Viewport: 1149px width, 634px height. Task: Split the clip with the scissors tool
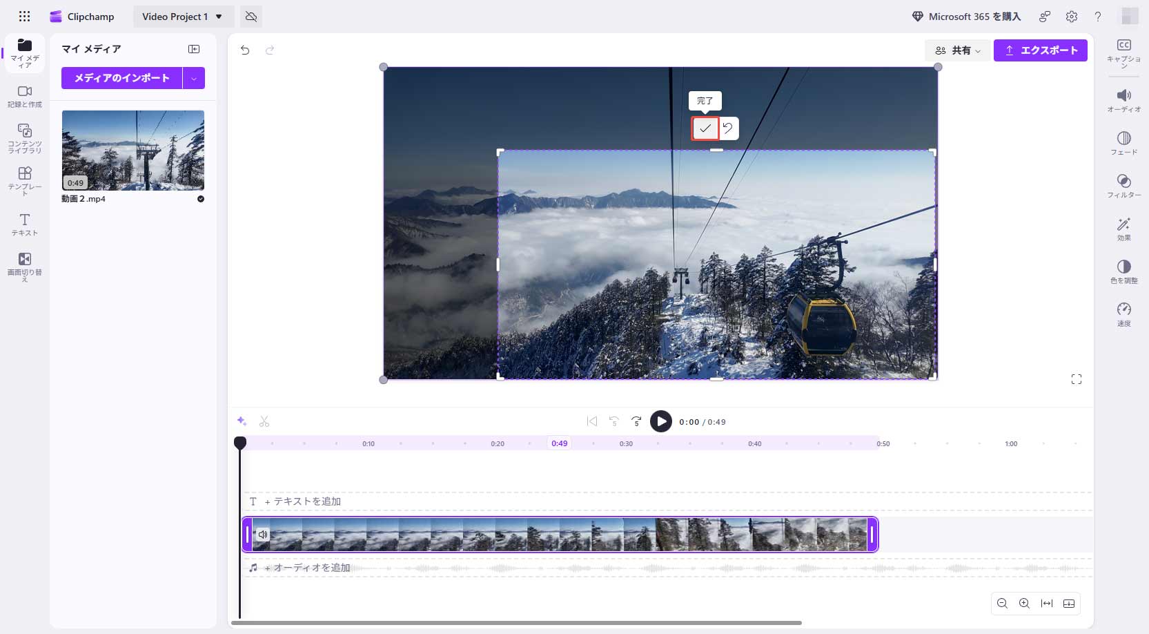click(264, 421)
